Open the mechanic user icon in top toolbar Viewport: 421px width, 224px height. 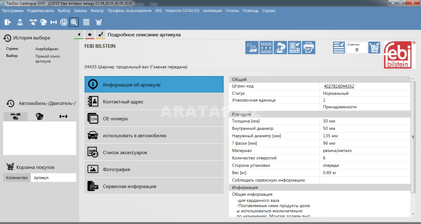(20, 22)
